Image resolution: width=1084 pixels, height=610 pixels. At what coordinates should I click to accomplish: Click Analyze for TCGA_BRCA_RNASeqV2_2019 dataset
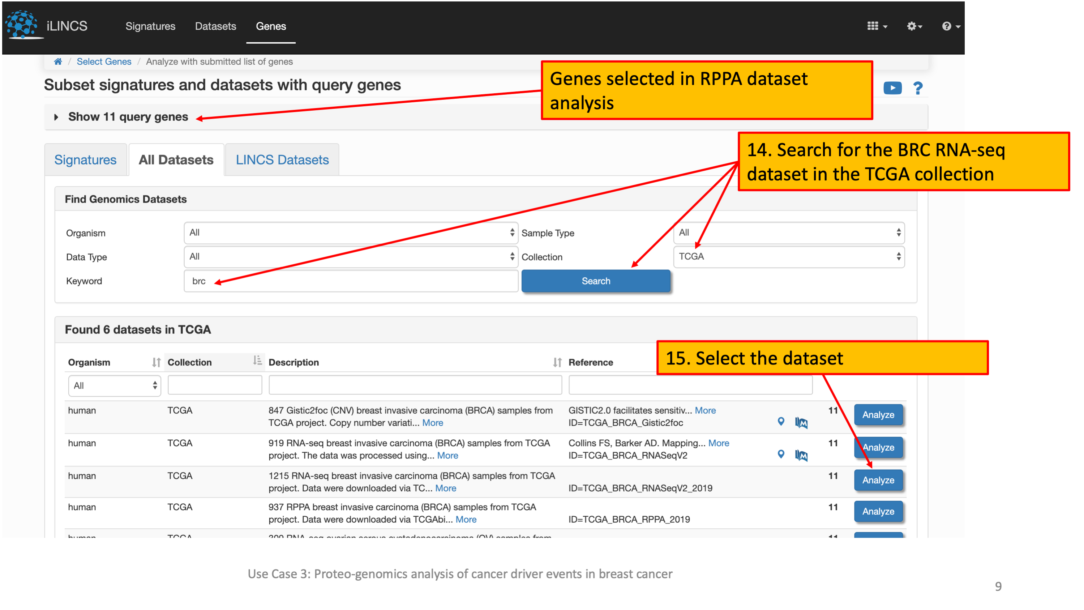point(878,480)
